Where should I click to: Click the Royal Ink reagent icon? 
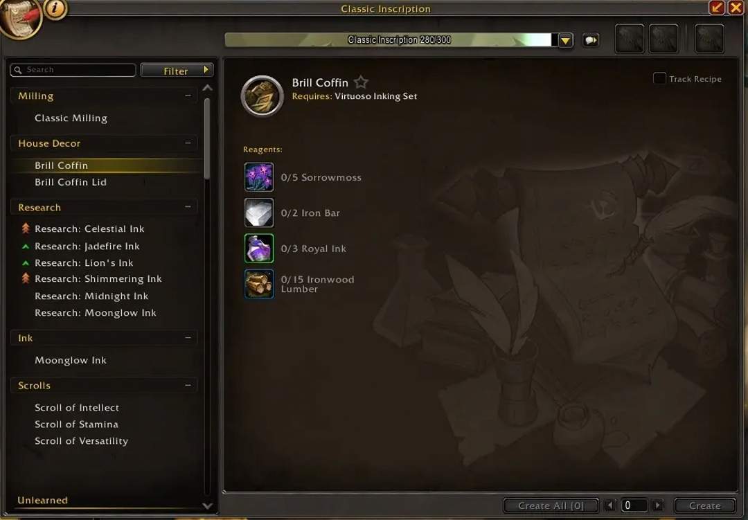(259, 248)
